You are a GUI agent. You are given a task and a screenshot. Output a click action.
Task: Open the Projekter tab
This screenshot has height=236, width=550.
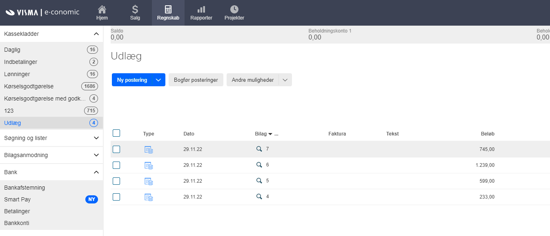coord(234,13)
